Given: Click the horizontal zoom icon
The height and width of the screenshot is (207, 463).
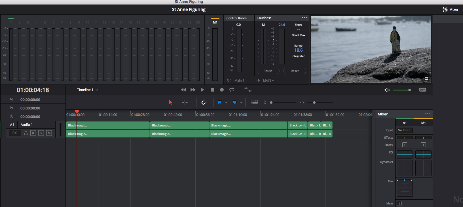Looking at the screenshot, I should [302, 102].
